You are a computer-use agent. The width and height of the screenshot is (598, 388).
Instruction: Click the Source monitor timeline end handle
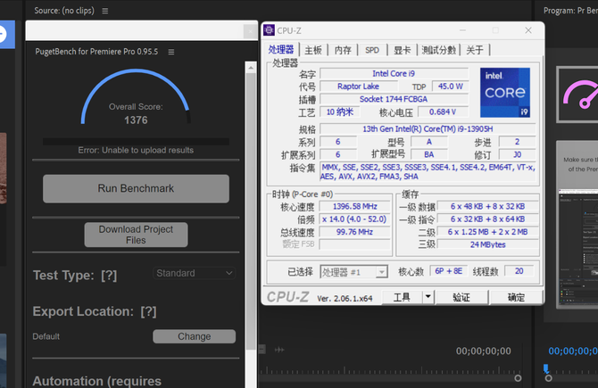518,378
